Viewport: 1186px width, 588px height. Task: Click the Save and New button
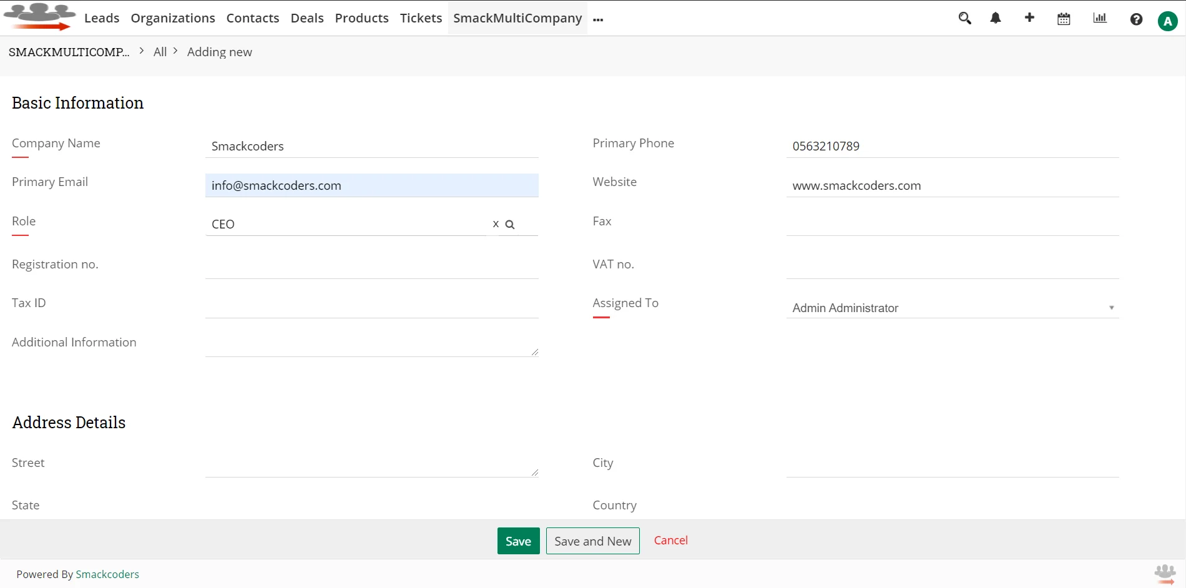(592, 541)
